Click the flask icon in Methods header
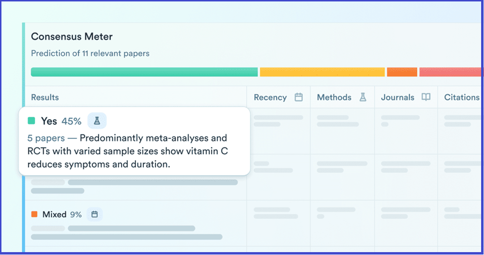This screenshot has width=484, height=255. coord(363,97)
